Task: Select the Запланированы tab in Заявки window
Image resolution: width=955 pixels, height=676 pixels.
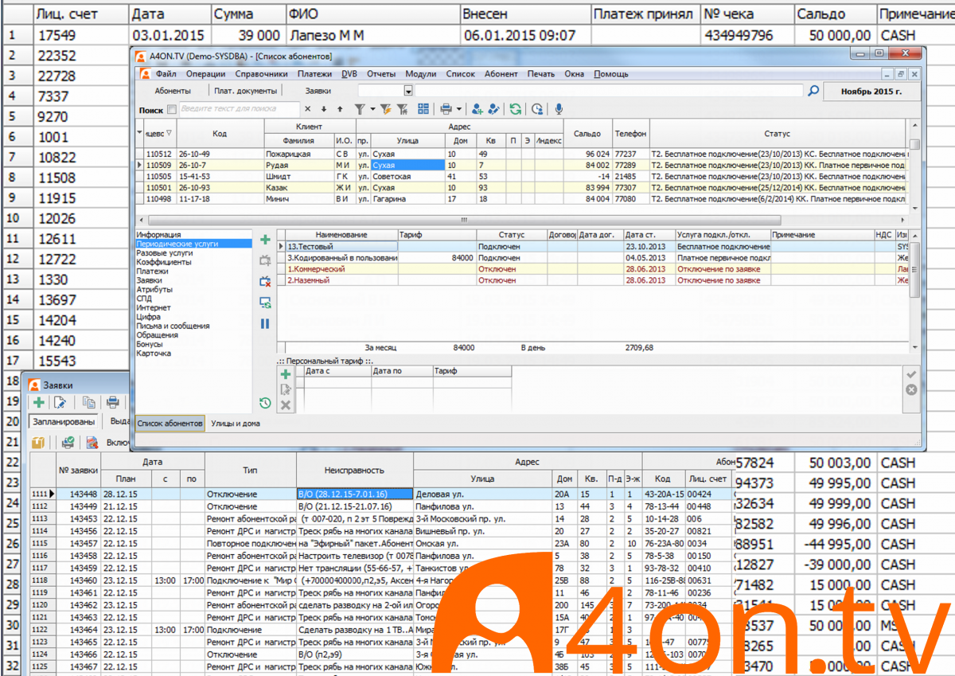Action: pyautogui.click(x=63, y=422)
